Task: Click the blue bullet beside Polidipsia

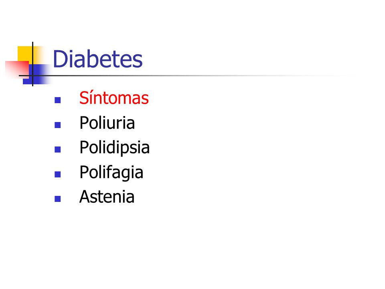Action: click(x=57, y=149)
